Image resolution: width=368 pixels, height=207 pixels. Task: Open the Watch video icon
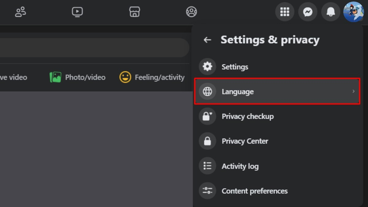(77, 12)
